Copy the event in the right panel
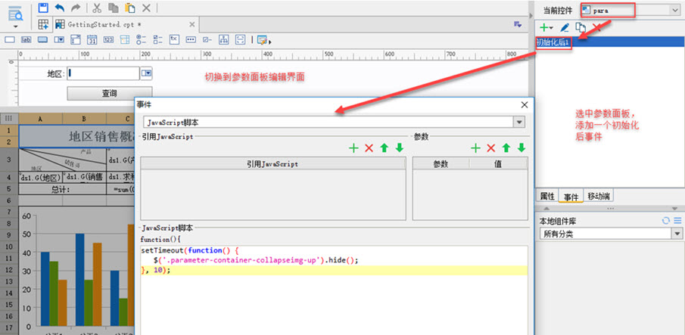Image resolution: width=685 pixels, height=335 pixels. coord(580,27)
